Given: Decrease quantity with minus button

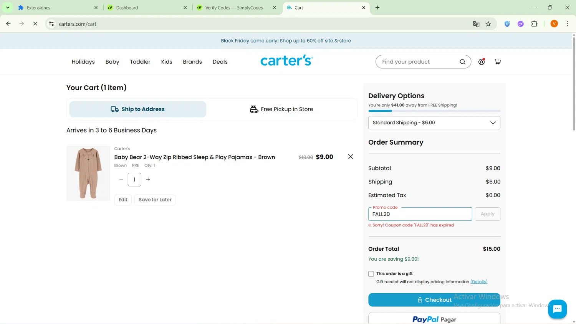Looking at the screenshot, I should pos(121,179).
